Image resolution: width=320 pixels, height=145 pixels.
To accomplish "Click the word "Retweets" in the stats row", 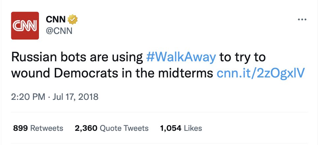I will (47, 128).
